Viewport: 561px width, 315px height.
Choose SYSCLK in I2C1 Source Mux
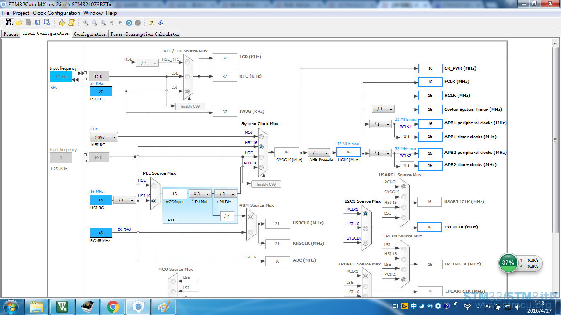pyautogui.click(x=365, y=243)
